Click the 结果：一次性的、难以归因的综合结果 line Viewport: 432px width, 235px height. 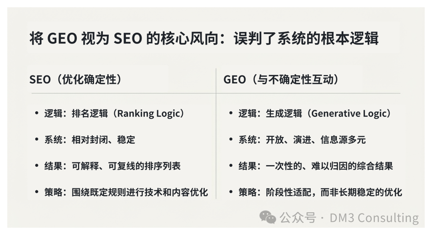click(x=316, y=166)
